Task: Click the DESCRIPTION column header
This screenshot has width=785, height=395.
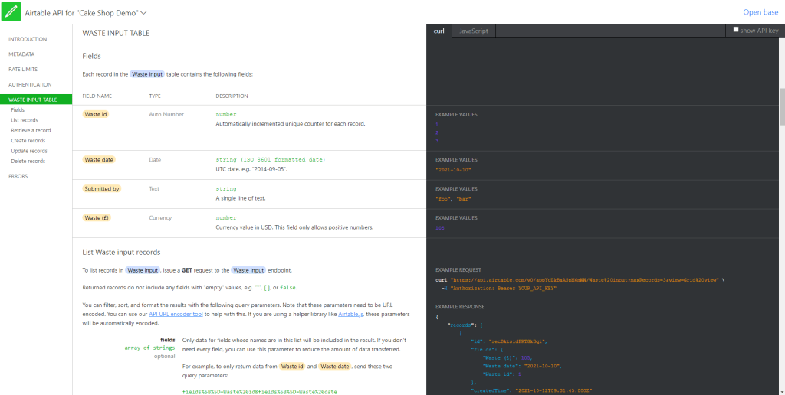Action: 232,96
